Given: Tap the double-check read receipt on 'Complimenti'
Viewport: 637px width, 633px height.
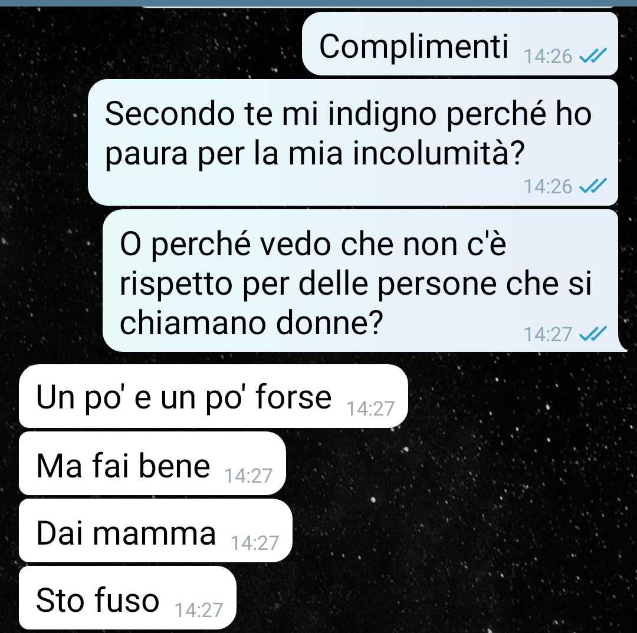Looking at the screenshot, I should pos(592,56).
